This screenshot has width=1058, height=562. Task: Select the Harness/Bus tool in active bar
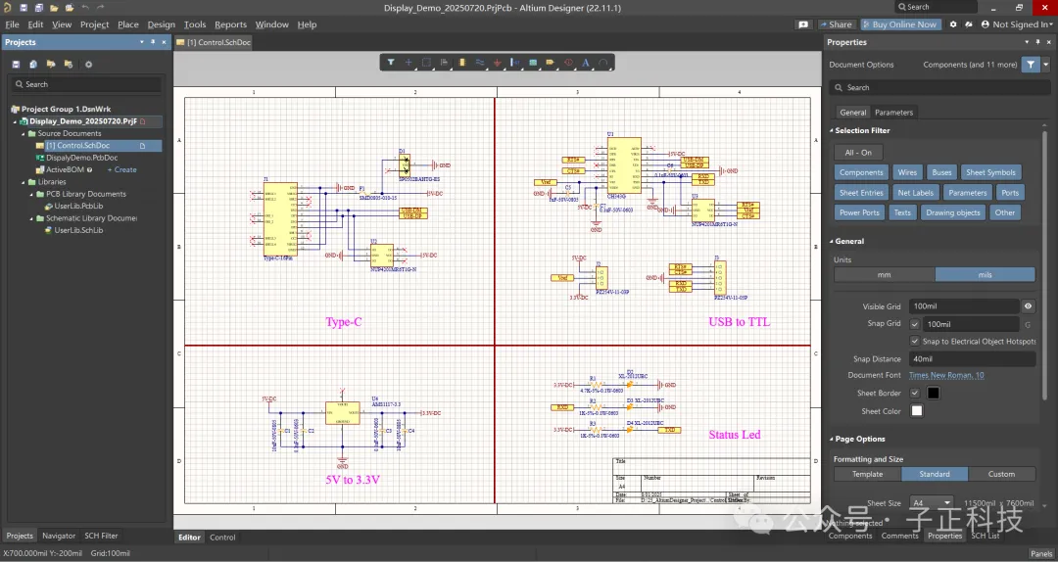click(x=515, y=62)
